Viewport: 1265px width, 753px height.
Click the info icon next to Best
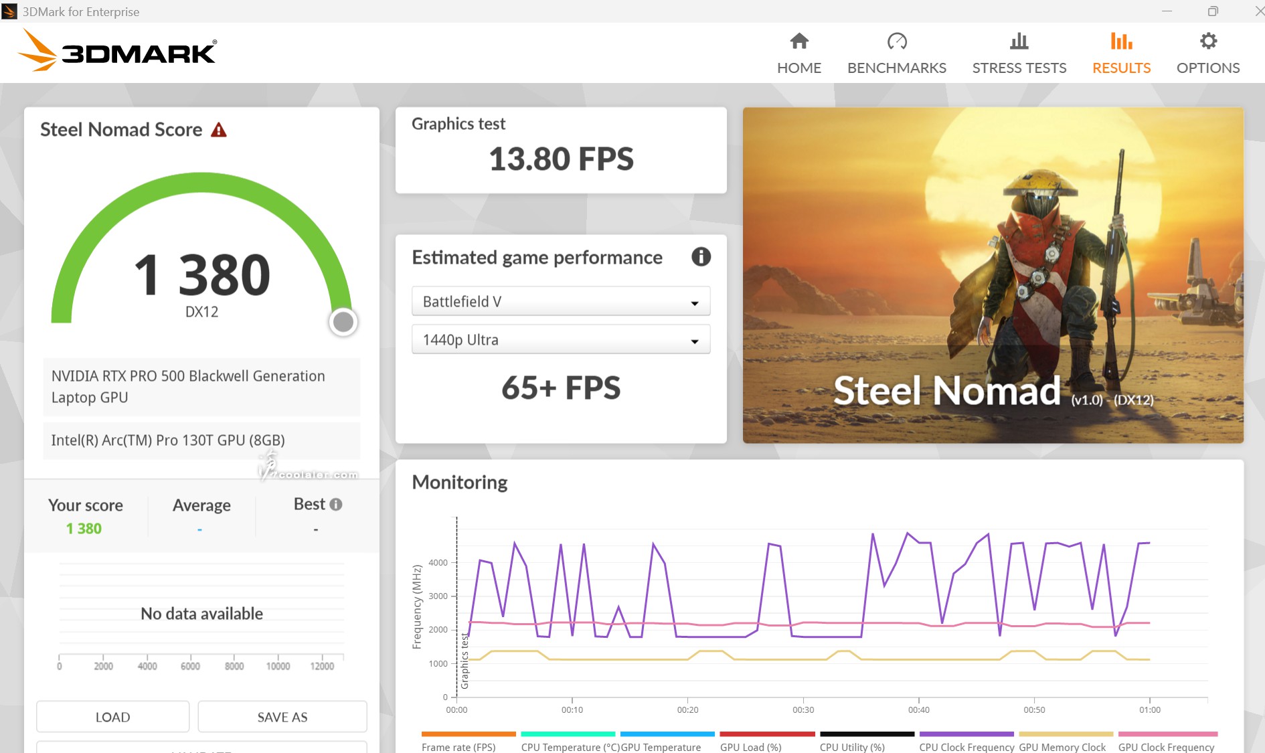point(336,505)
